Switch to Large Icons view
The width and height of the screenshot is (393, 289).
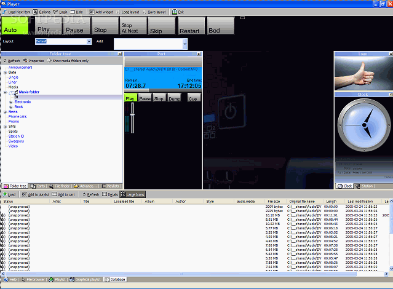[133, 194]
